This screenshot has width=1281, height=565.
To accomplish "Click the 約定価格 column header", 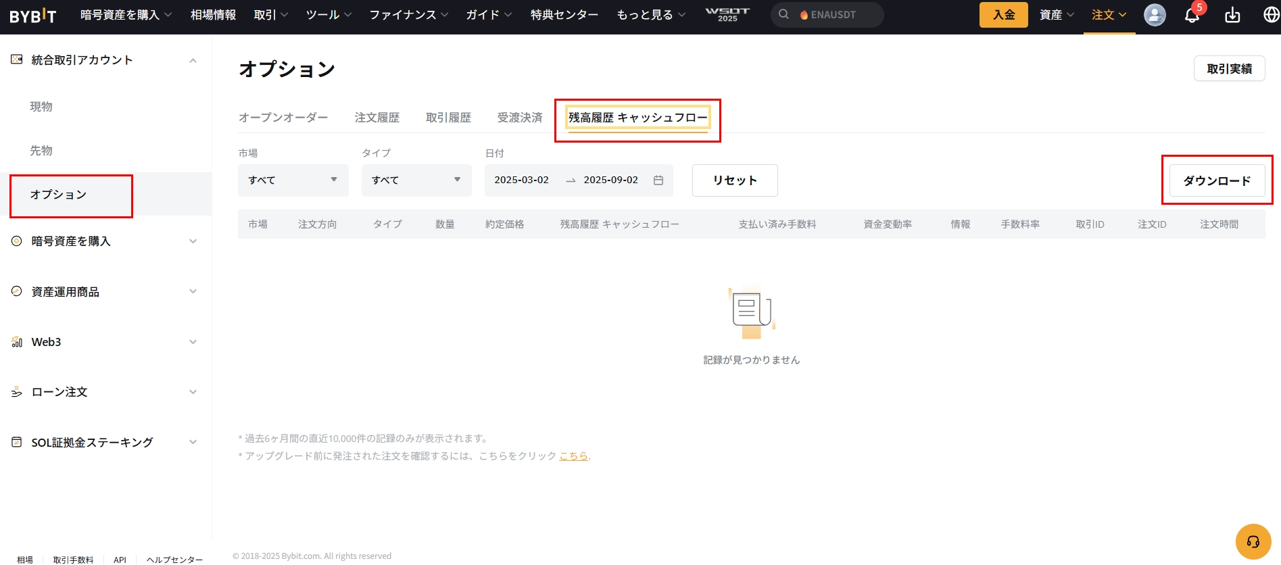I will [505, 224].
